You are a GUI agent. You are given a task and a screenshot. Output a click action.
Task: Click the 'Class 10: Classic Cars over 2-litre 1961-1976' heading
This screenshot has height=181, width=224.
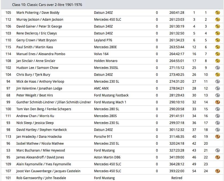pos(47,5)
